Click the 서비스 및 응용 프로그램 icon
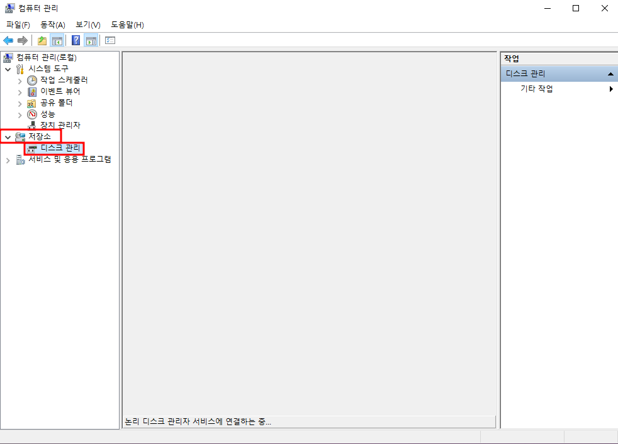618x444 pixels. coord(20,160)
